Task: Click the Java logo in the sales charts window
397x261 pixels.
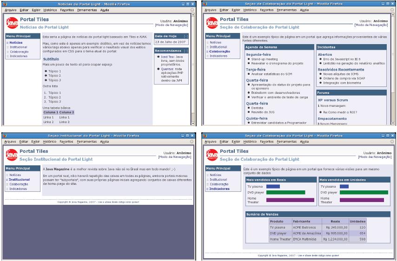Action: (x=212, y=153)
